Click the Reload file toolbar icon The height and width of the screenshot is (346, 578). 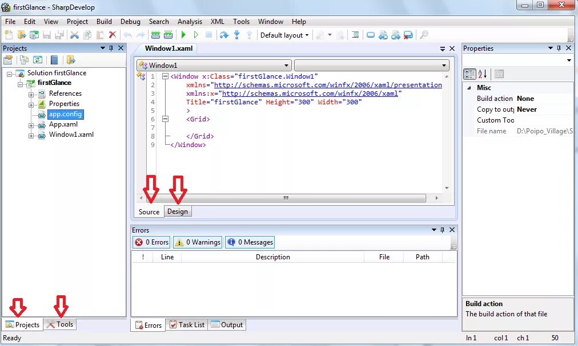click(x=34, y=35)
